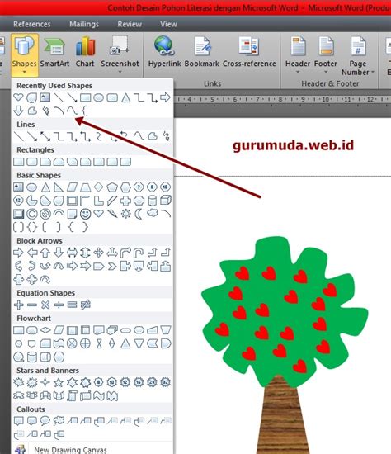Screen dimensions: 391x454
Task: Pick the vertical scroll in Stars and Banners
Action: (x=72, y=395)
